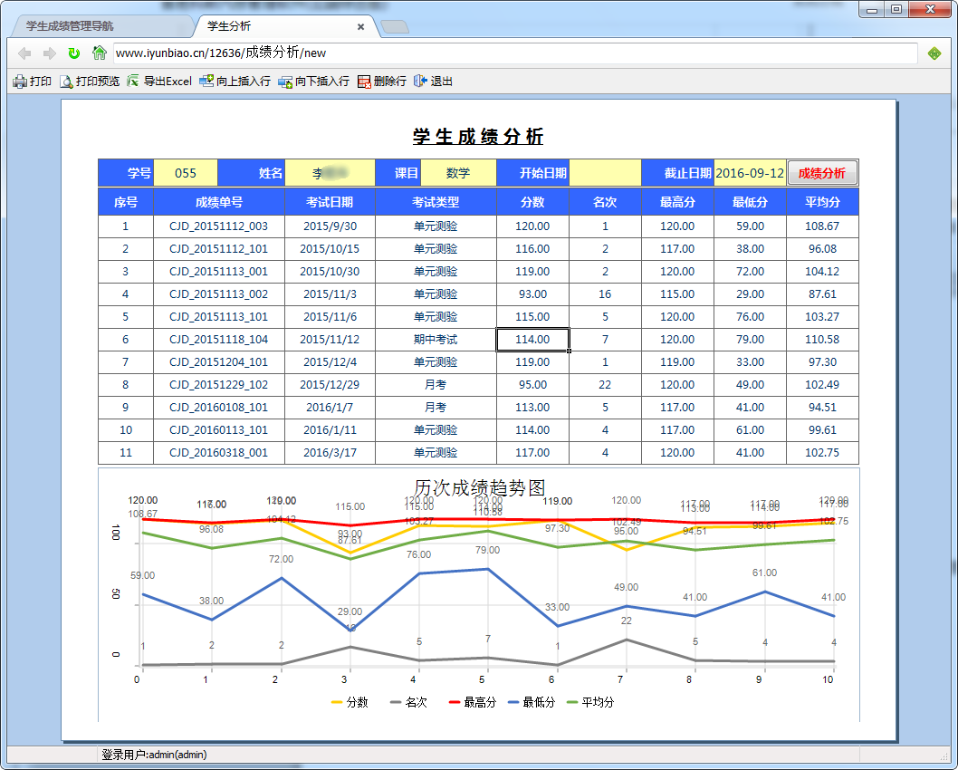Close the 学生分析 tab
The image size is (958, 770).
pyautogui.click(x=361, y=27)
